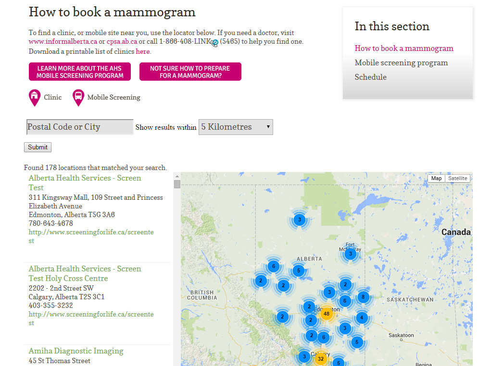Visit the cpsa.ab.ca link
491x366 pixels.
coord(122,42)
